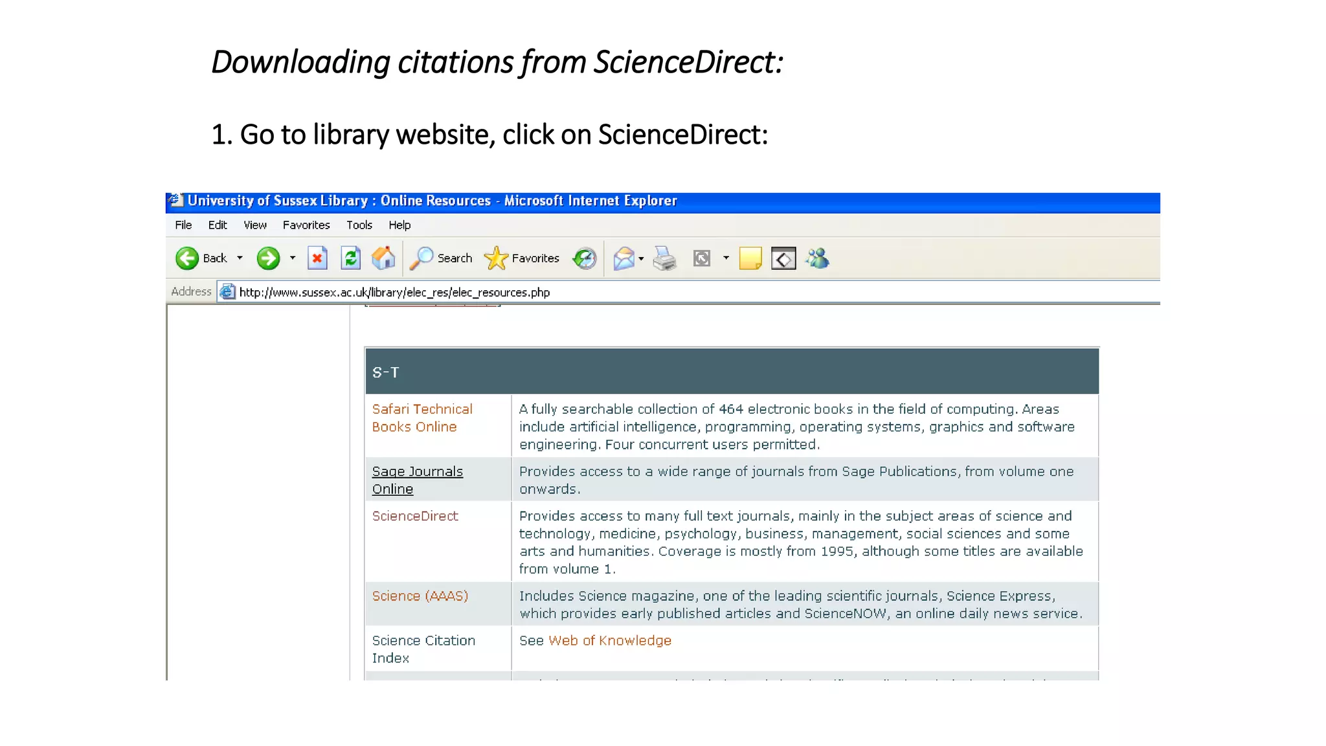
Task: Open the Search magnifier button
Action: 441,258
